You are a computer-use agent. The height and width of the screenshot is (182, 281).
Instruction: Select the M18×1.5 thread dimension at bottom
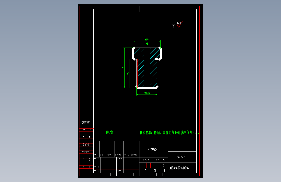point(147,93)
